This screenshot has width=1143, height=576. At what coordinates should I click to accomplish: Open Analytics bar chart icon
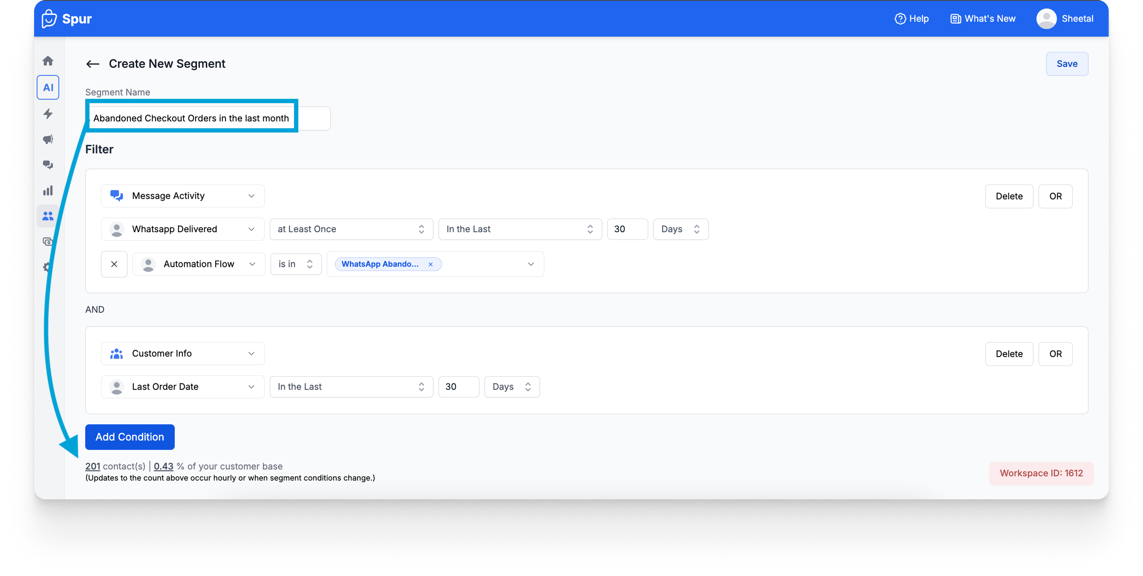coord(48,191)
